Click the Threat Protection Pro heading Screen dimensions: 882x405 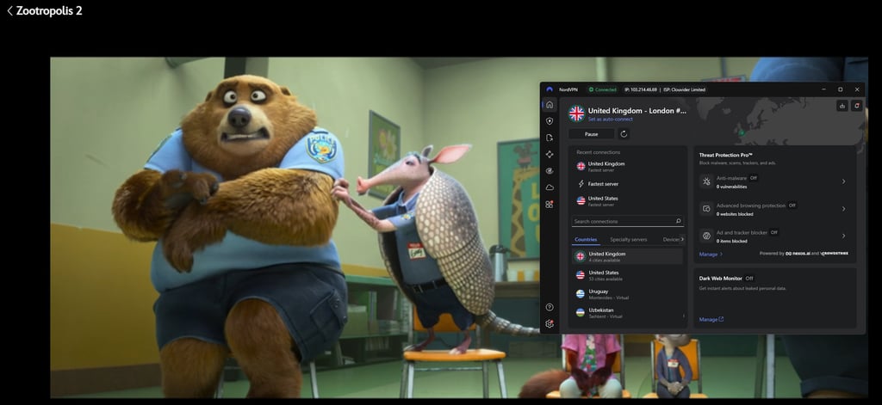click(725, 155)
